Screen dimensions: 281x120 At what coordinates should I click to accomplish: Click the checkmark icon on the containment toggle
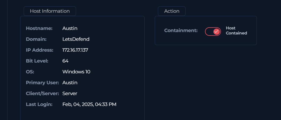216,32
